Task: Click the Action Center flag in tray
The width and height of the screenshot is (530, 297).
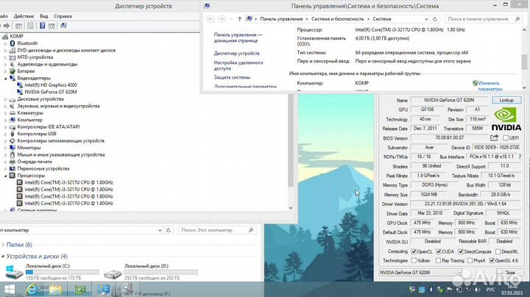Action: tap(450, 290)
